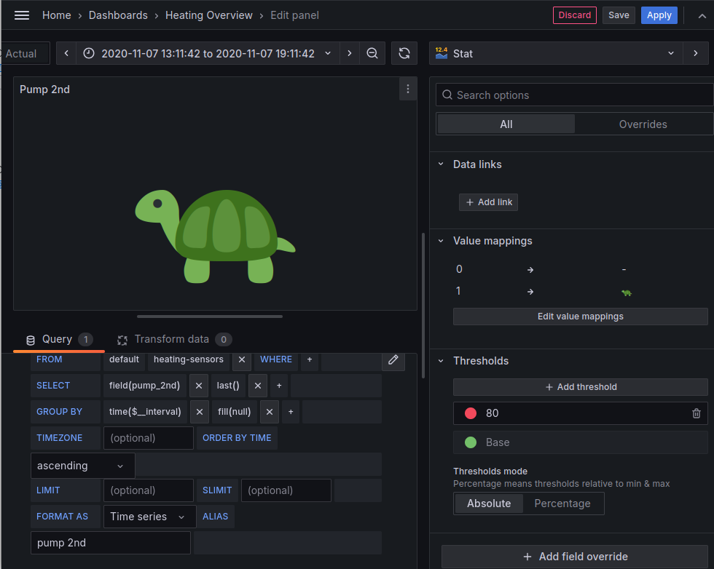Click the SLIMIT optional input
Image resolution: width=714 pixels, height=569 pixels.
[x=286, y=490]
